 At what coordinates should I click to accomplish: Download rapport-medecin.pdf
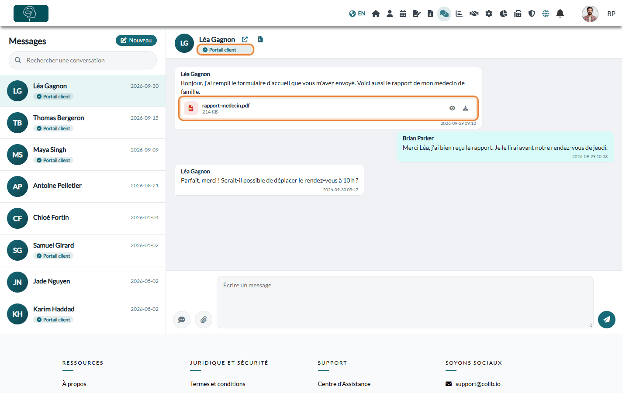pyautogui.click(x=466, y=108)
